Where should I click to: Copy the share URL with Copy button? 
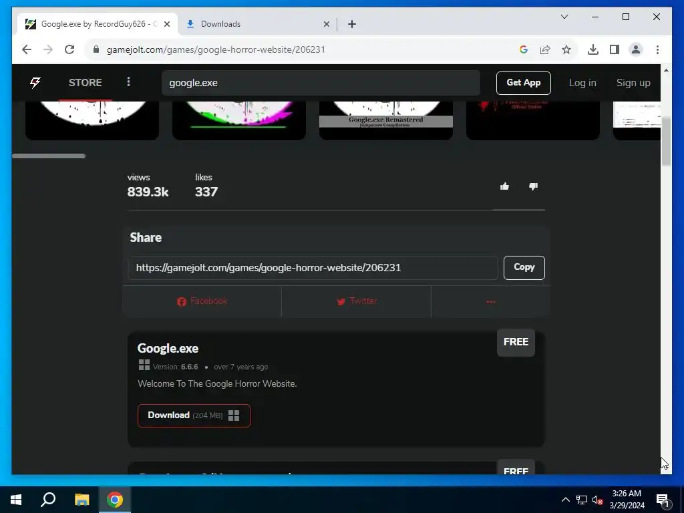pos(524,267)
